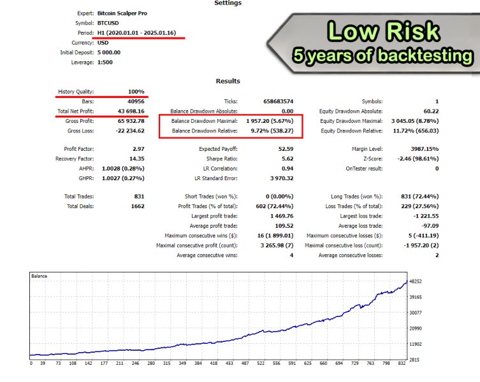Select the Profit Factor 2.97 value

click(138, 149)
